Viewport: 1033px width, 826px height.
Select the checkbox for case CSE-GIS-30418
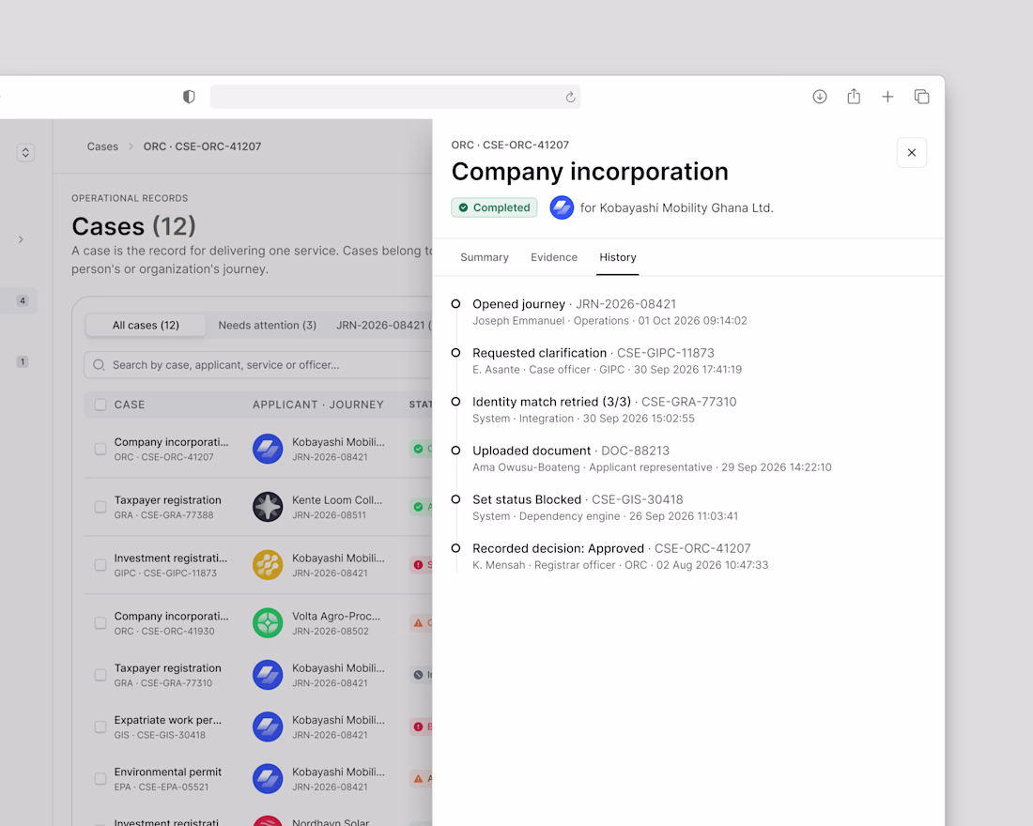pos(100,727)
